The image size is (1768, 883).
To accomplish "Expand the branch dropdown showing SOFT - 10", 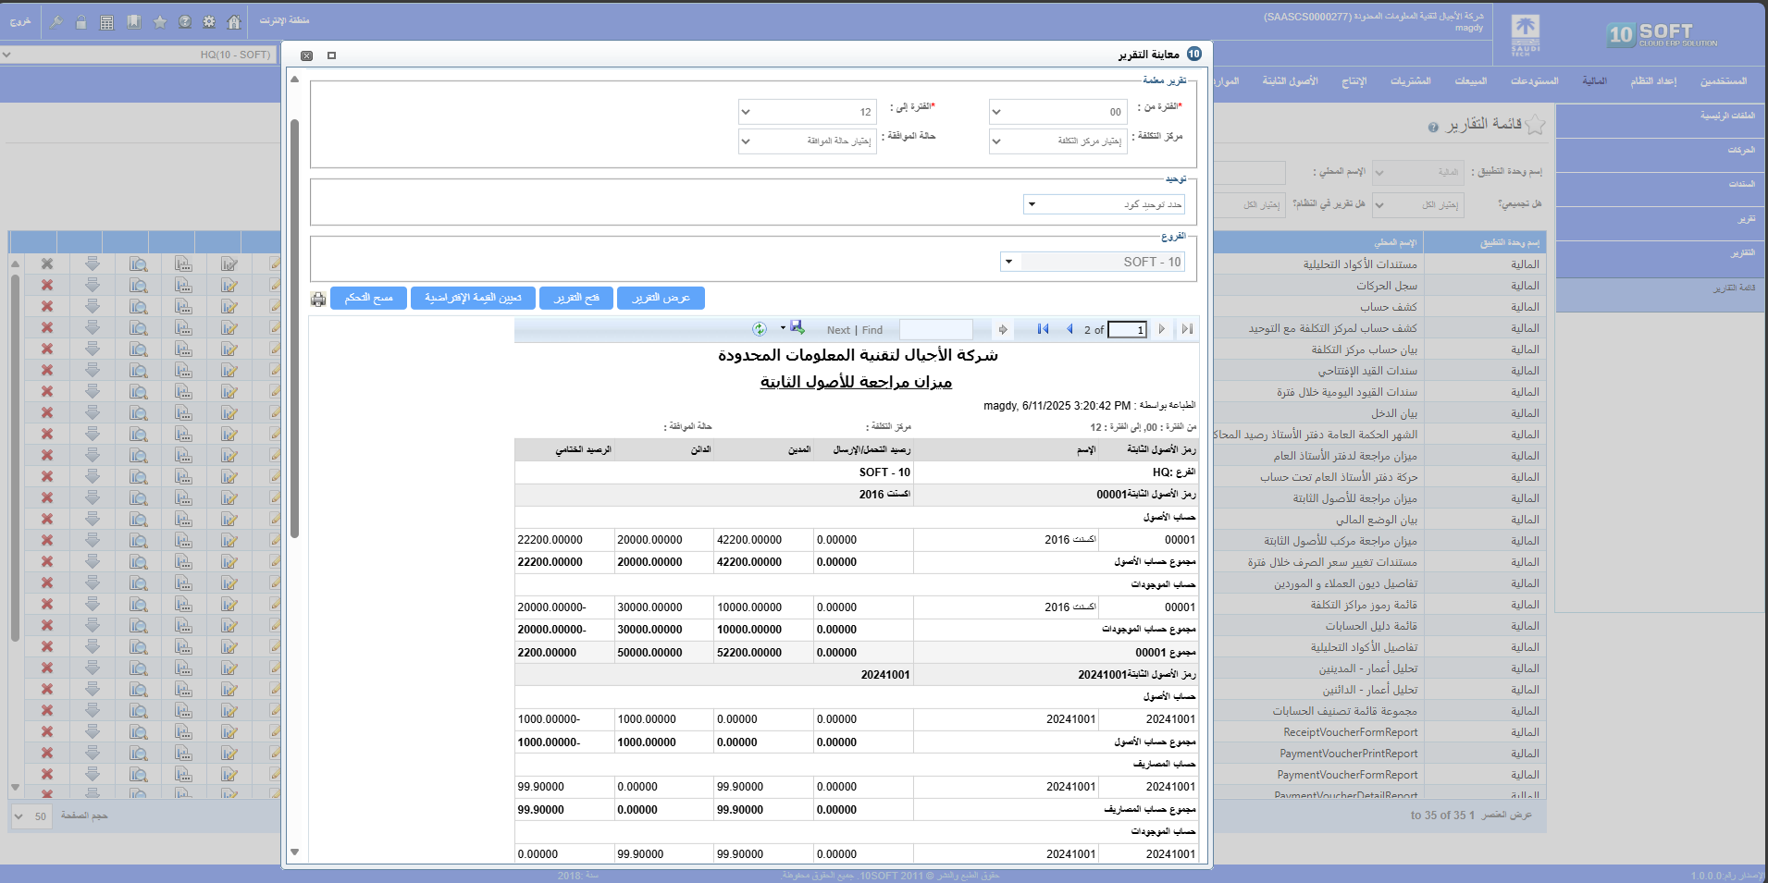I will click(1008, 262).
